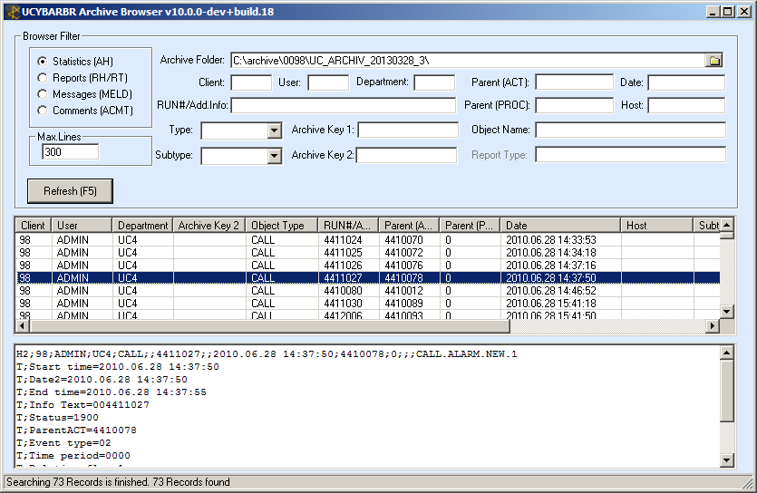Click table horizontal scrollbar right arrow
757x493 pixels.
(x=712, y=326)
